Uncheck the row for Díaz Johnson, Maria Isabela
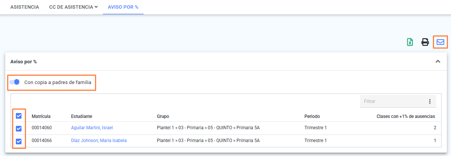 [19, 141]
